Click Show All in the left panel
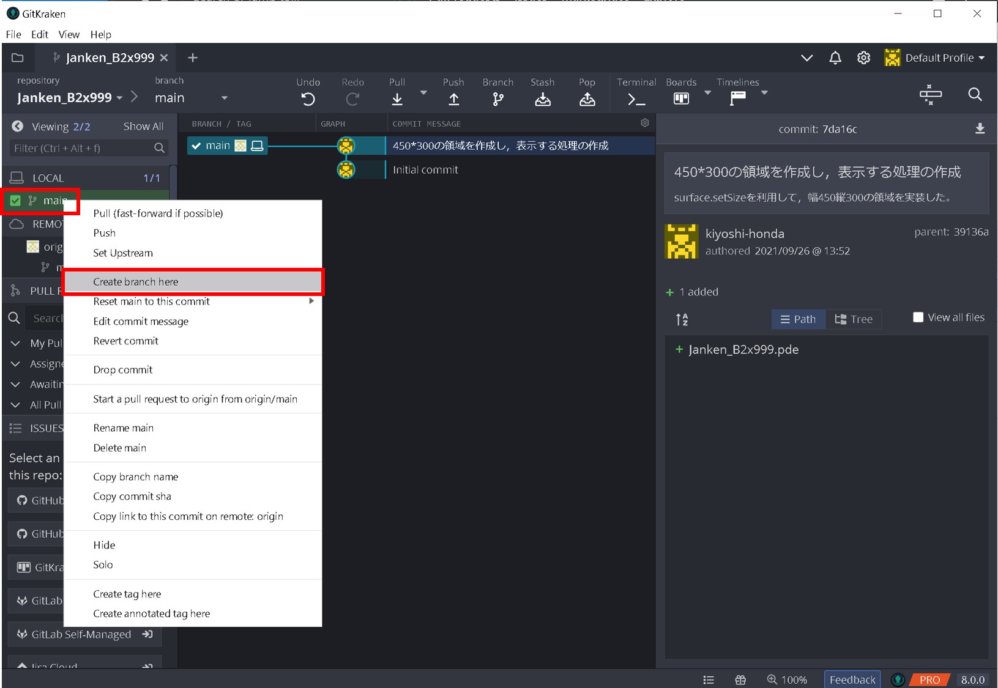This screenshot has height=688, width=998. 143,127
